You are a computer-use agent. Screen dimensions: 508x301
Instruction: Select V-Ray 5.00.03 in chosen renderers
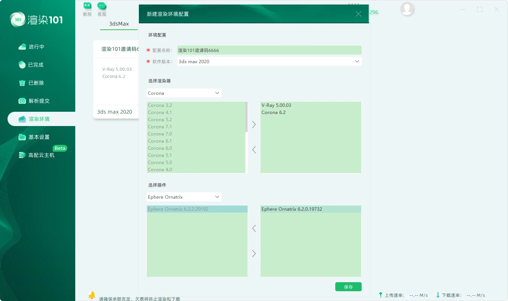click(311, 105)
